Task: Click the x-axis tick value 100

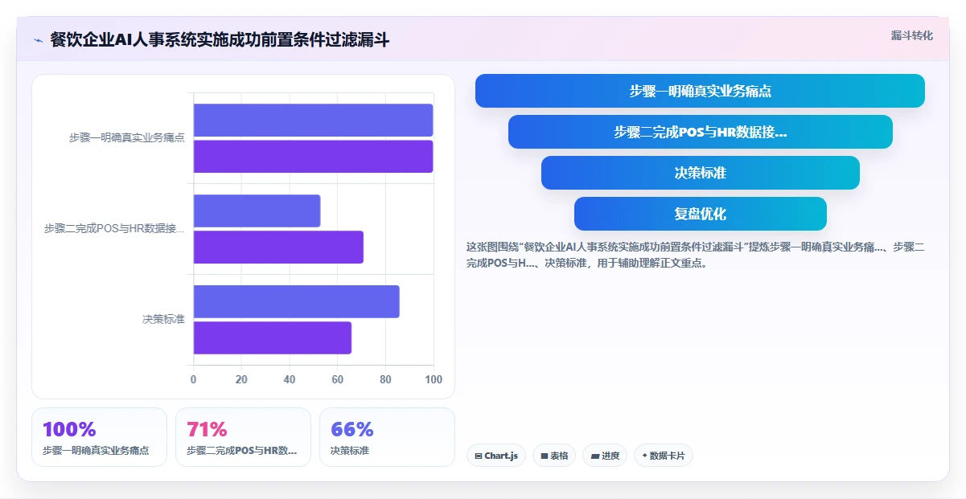Action: [x=434, y=380]
